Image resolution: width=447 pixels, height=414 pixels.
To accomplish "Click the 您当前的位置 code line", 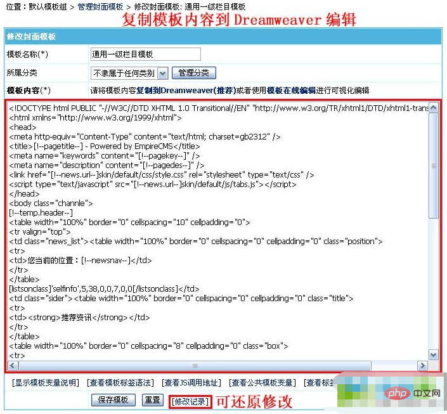I will [x=80, y=261].
